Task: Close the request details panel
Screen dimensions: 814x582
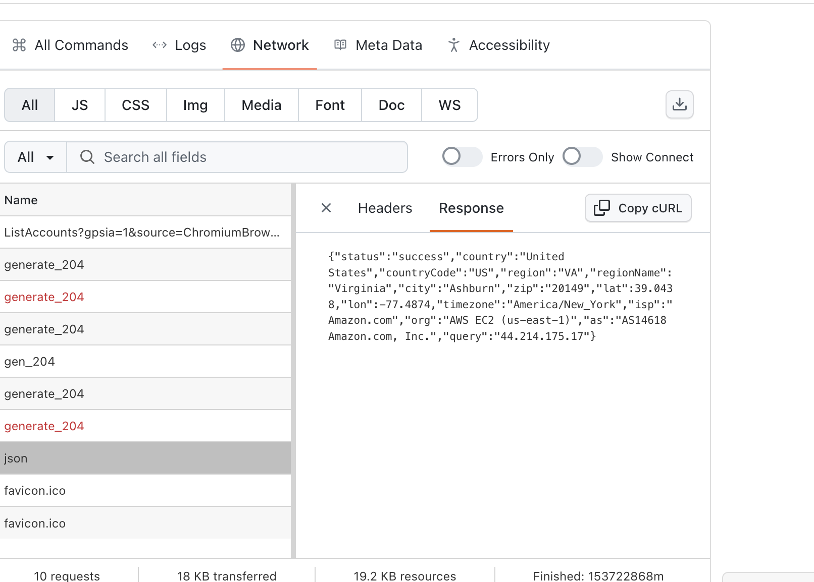Action: (x=326, y=208)
